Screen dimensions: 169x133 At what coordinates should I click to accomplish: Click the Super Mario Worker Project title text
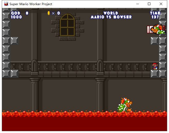pyautogui.click(x=31, y=4)
